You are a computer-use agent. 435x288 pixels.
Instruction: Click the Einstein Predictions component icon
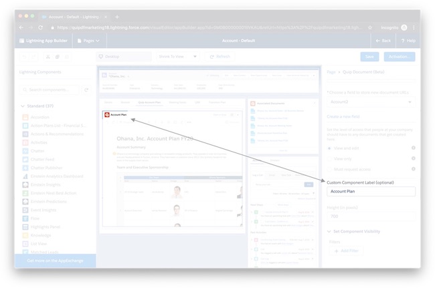(25, 202)
